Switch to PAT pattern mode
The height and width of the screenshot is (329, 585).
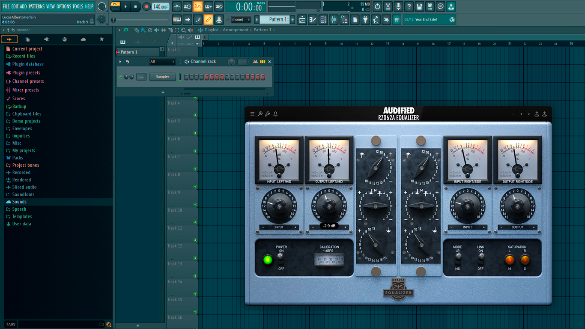coord(115,4)
